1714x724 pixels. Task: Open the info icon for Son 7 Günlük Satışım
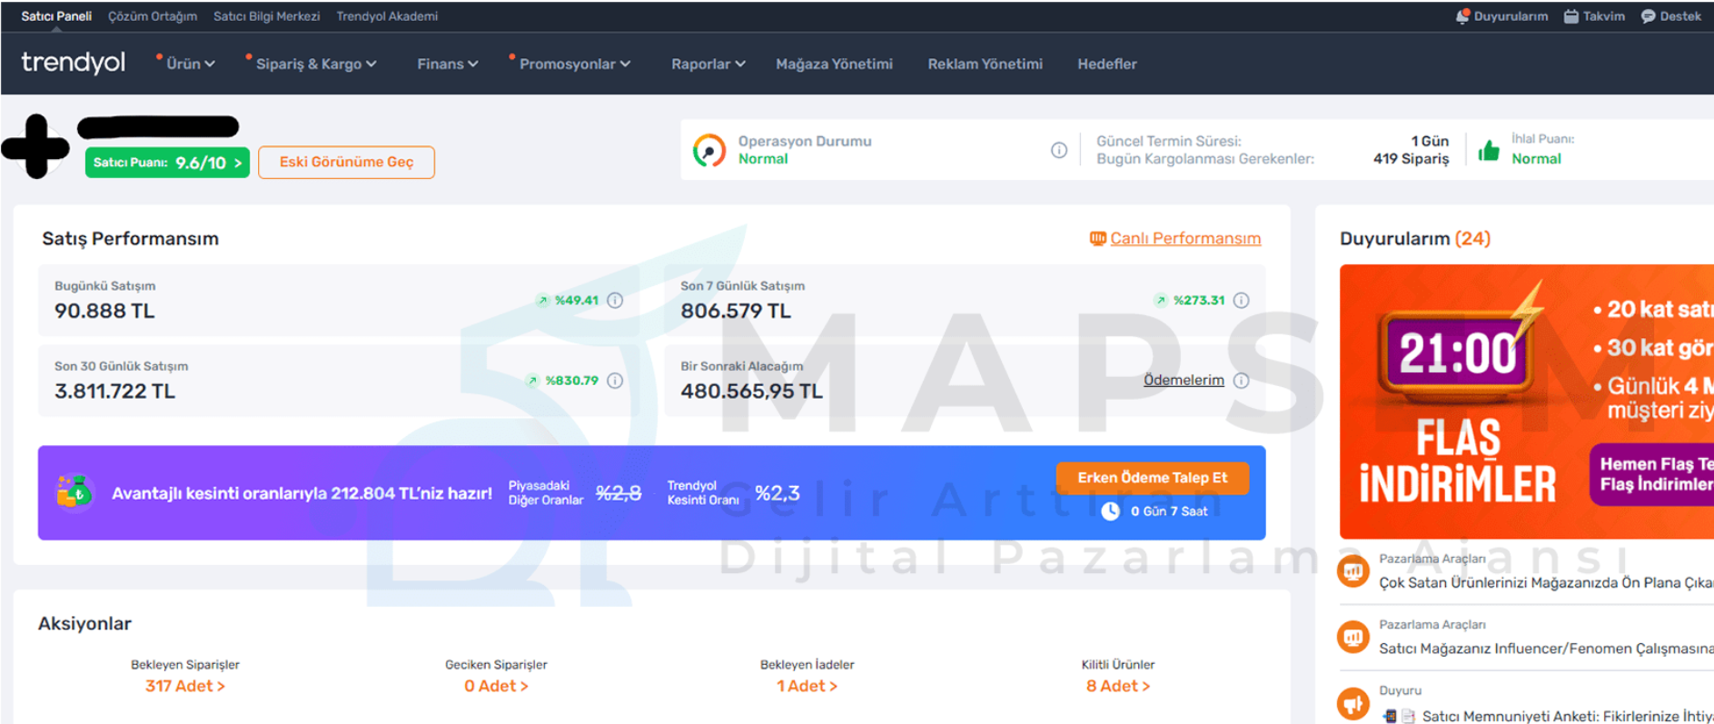pyautogui.click(x=1241, y=300)
